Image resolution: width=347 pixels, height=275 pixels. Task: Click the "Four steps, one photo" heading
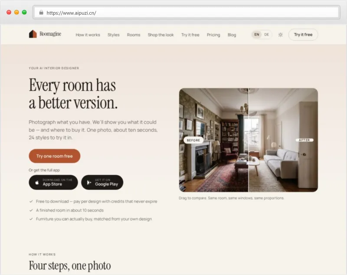coord(70,266)
